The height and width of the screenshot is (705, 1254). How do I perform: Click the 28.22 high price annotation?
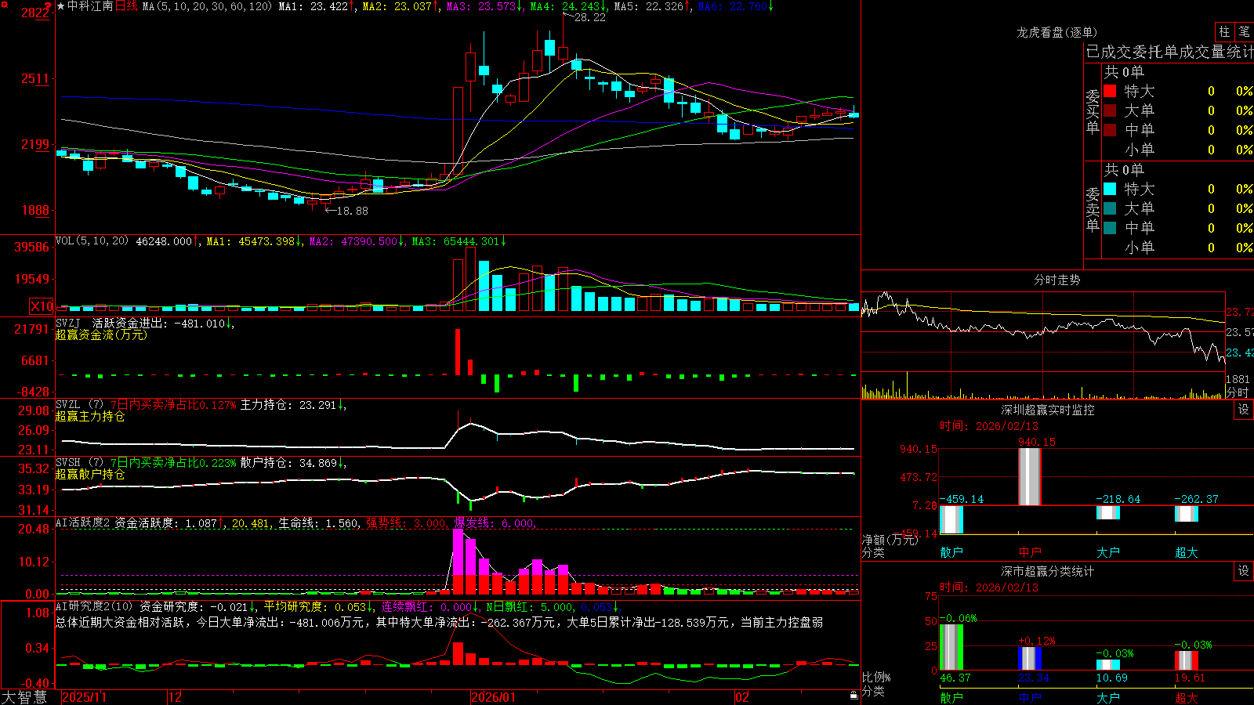[590, 17]
